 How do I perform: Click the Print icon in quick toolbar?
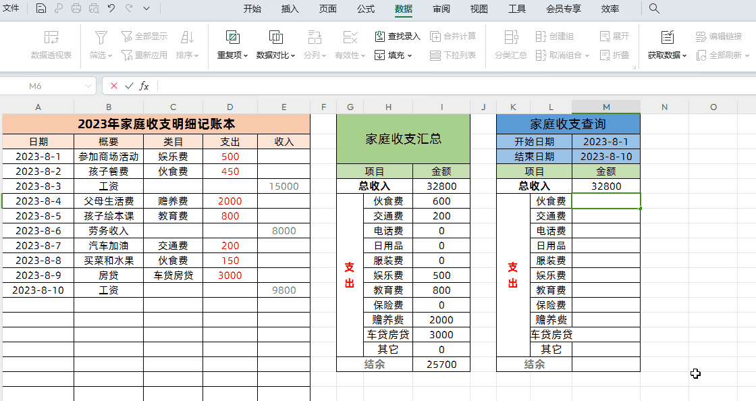pyautogui.click(x=76, y=8)
